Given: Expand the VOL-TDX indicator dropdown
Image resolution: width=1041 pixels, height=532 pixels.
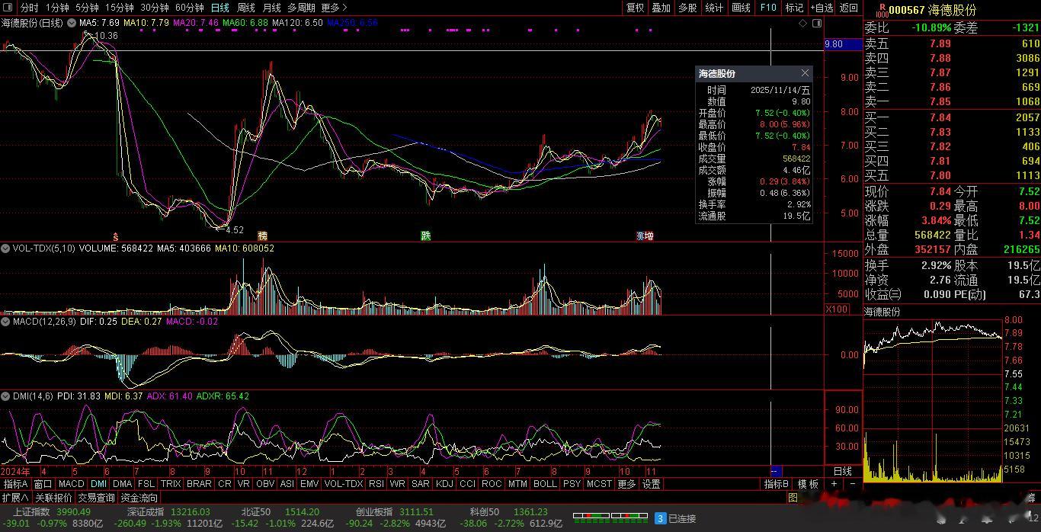Looking at the screenshot, I should [5, 248].
